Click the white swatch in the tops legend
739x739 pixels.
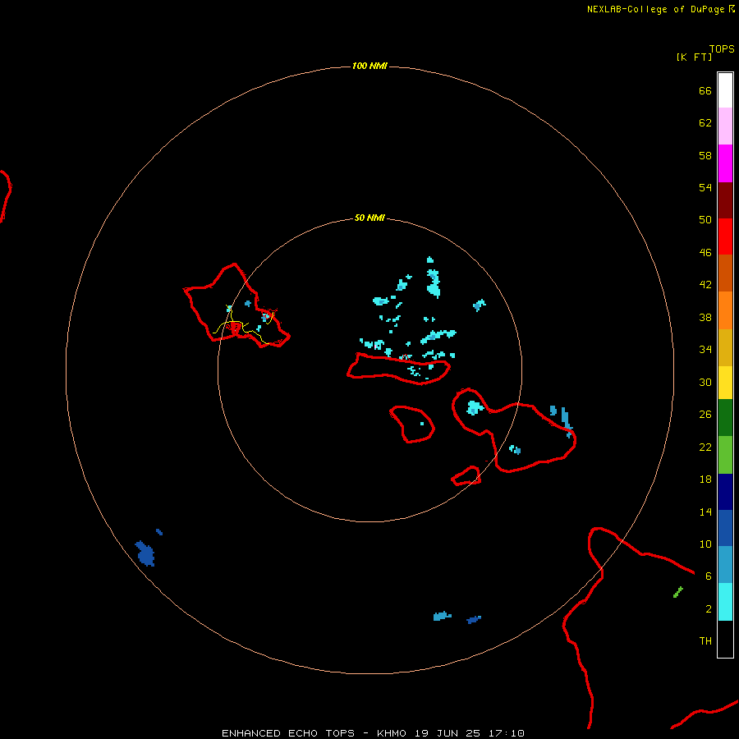725,90
